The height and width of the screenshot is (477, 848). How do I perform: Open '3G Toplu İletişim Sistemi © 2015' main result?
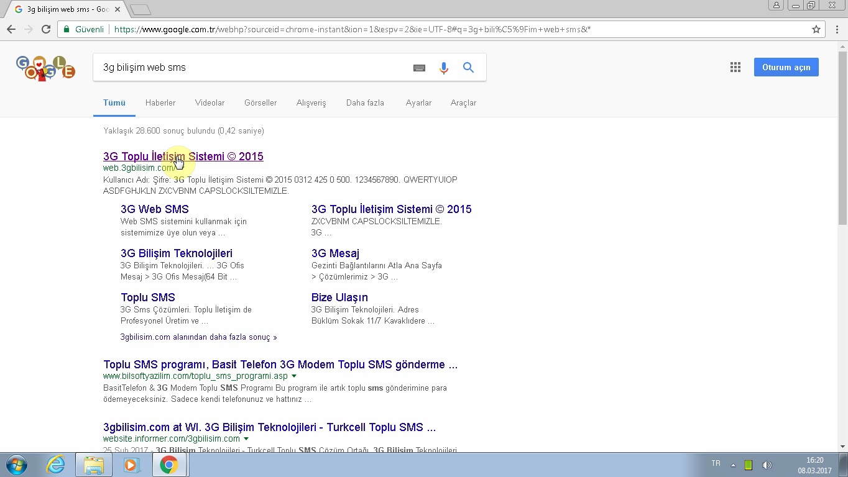click(183, 157)
